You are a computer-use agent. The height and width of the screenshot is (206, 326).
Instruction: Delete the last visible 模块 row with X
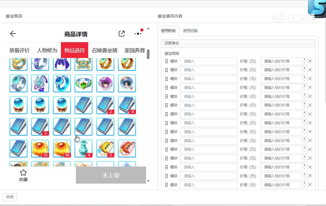click(310, 185)
